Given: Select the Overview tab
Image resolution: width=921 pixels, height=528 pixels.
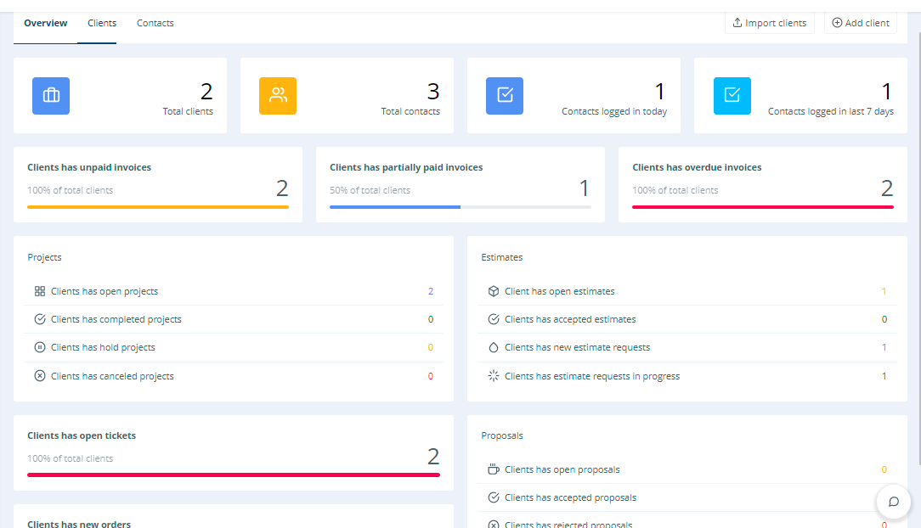Looking at the screenshot, I should [46, 23].
